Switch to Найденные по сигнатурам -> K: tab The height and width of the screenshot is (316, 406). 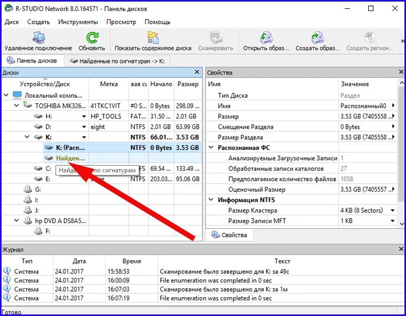coord(117,61)
